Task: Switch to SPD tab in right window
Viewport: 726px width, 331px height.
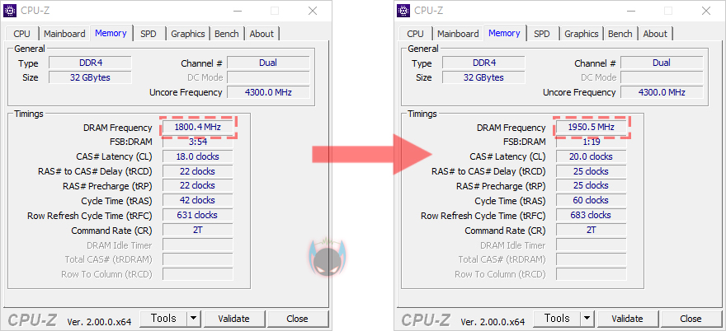Action: coord(542,34)
